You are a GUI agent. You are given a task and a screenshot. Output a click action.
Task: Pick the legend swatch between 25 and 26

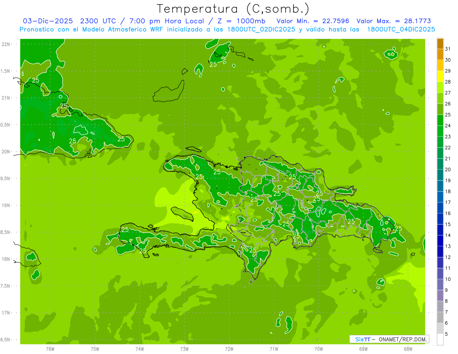440,109
